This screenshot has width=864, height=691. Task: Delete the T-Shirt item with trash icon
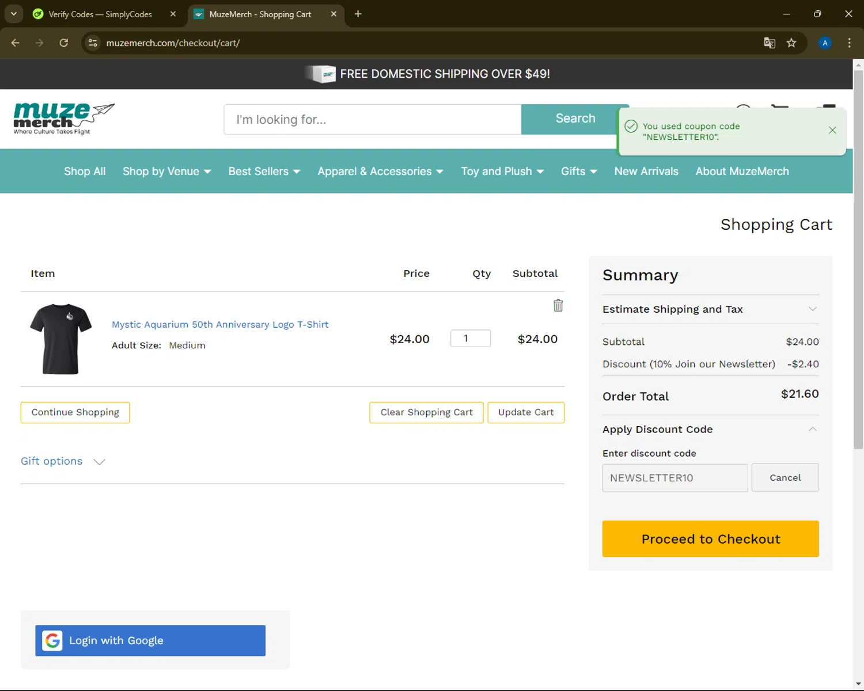point(558,305)
